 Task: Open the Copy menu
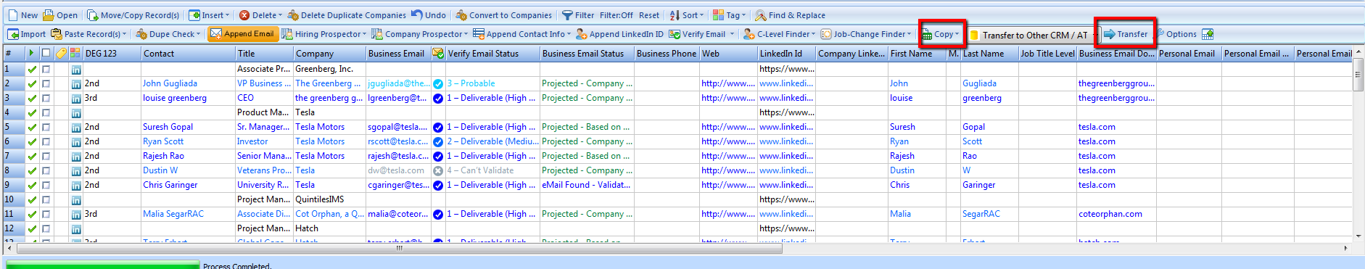941,34
